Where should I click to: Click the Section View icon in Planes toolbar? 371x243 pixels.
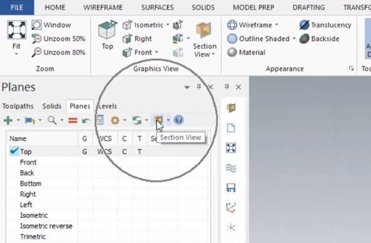click(158, 120)
